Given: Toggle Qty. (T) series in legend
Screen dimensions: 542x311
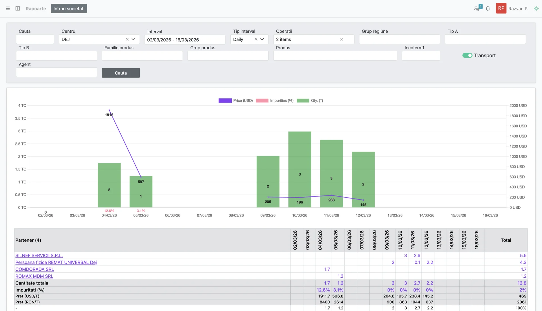Looking at the screenshot, I should (x=310, y=101).
